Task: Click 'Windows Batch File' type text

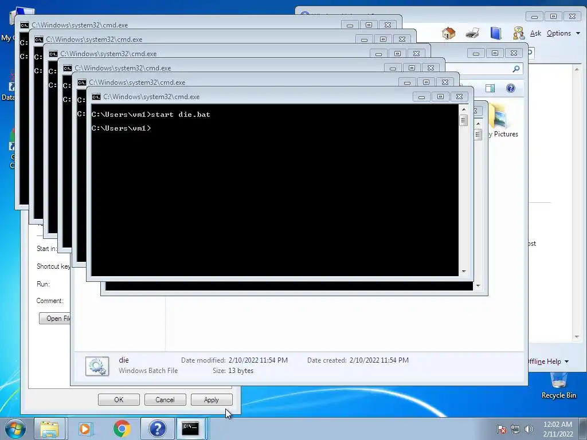Action: pyautogui.click(x=148, y=371)
